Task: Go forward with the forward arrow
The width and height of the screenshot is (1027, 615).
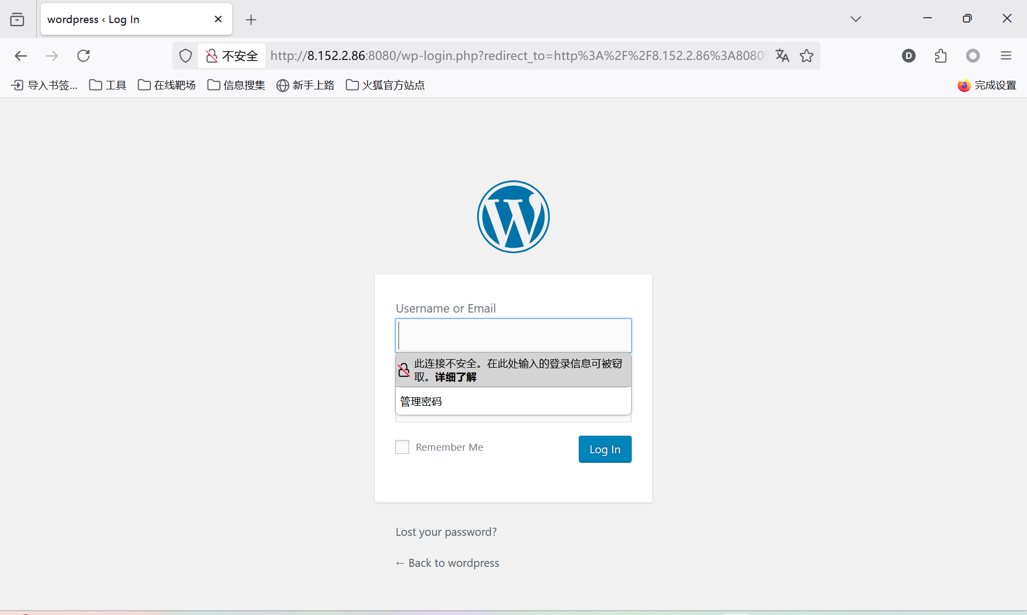Action: pyautogui.click(x=52, y=56)
